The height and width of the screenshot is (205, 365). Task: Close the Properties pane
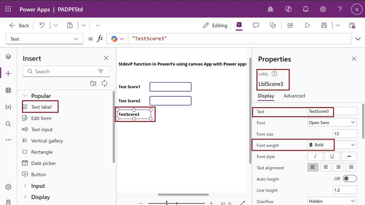coord(354,59)
